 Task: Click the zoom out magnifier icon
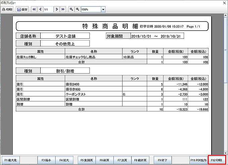(71, 10)
